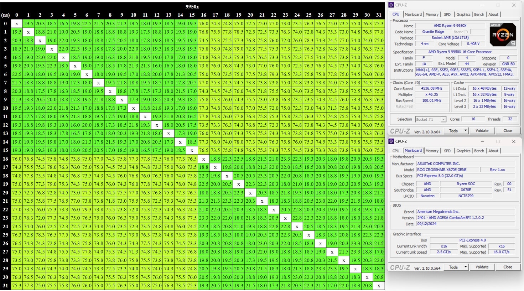Minimize the CPU-Z window showing Processor info
Screen dimensions: 524x291
[x=482, y=5]
